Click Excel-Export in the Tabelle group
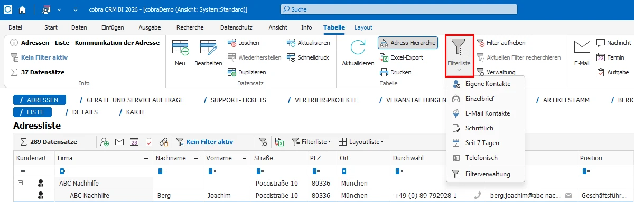This screenshot has width=634, height=202. coord(402,57)
